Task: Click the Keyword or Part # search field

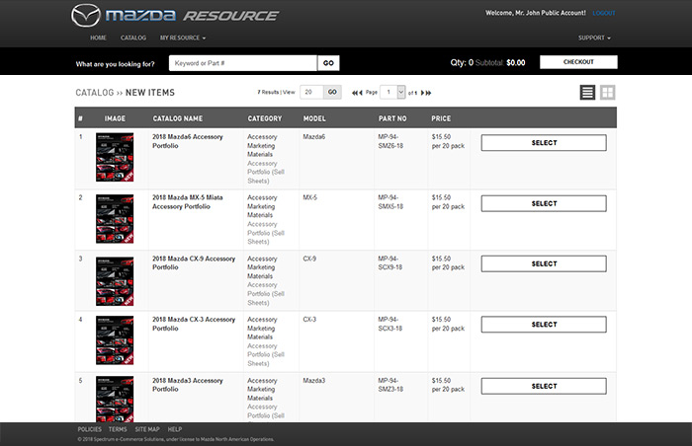Action: point(242,63)
